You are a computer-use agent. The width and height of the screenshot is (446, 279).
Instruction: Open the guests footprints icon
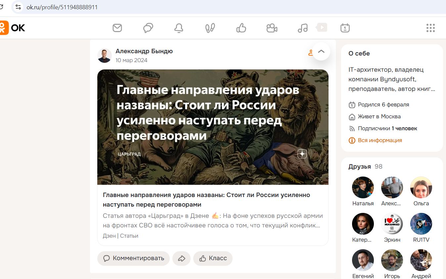click(210, 28)
